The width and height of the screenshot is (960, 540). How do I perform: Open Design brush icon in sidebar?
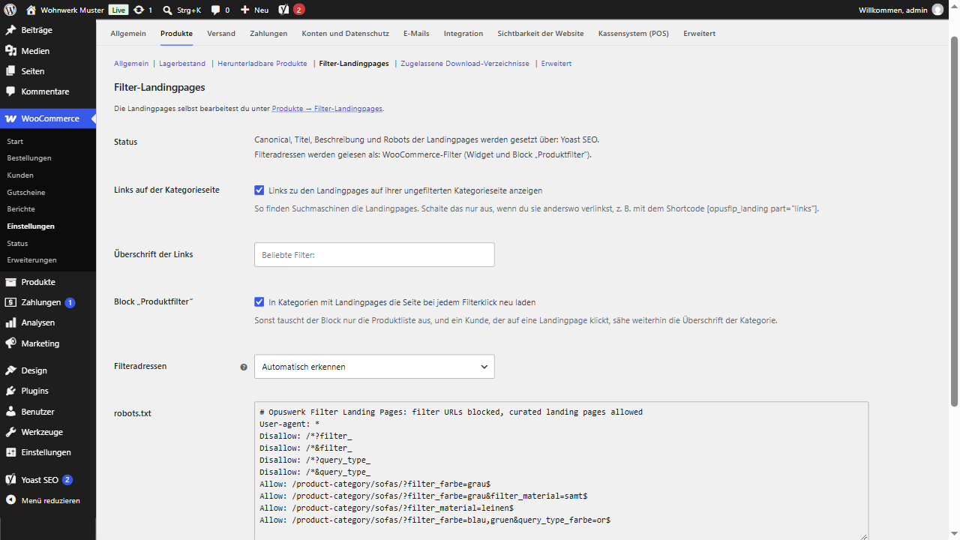[x=10, y=370]
